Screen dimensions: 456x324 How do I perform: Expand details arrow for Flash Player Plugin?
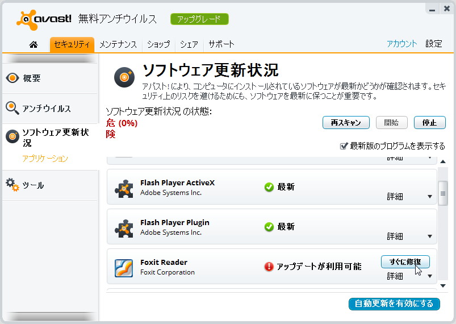point(430,236)
